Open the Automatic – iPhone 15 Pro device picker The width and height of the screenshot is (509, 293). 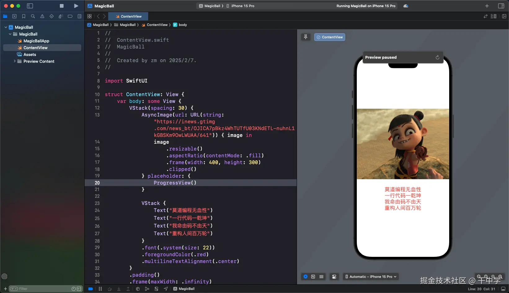pos(371,277)
